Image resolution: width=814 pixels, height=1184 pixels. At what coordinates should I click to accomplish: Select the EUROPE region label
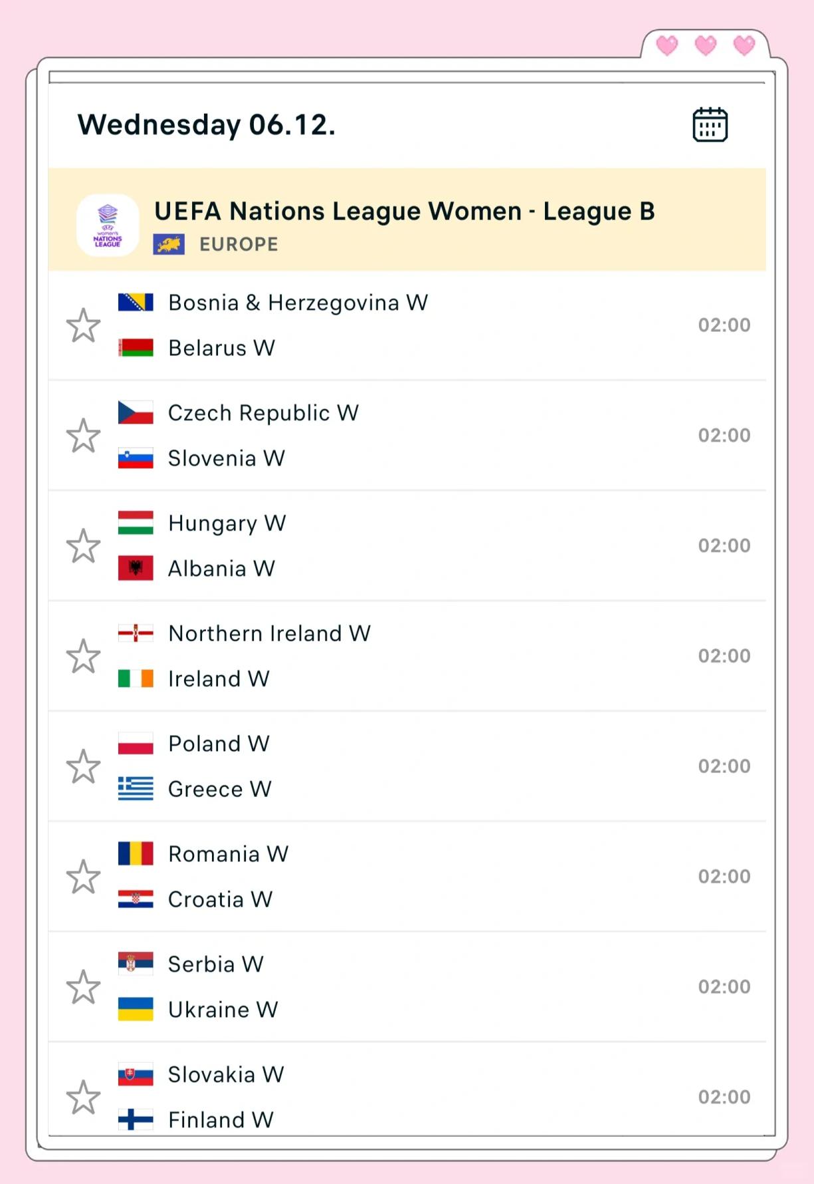tap(239, 244)
